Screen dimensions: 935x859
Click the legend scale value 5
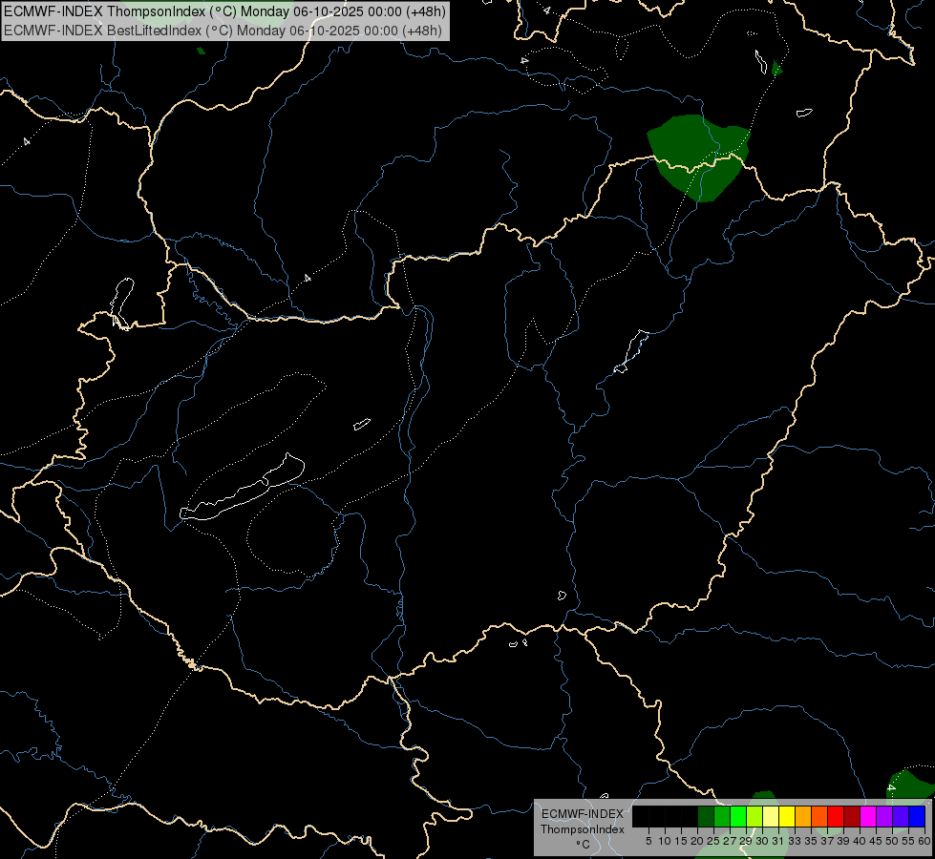[x=648, y=841]
